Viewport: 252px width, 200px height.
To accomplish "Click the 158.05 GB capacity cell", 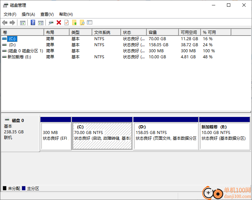I will point(158,45).
